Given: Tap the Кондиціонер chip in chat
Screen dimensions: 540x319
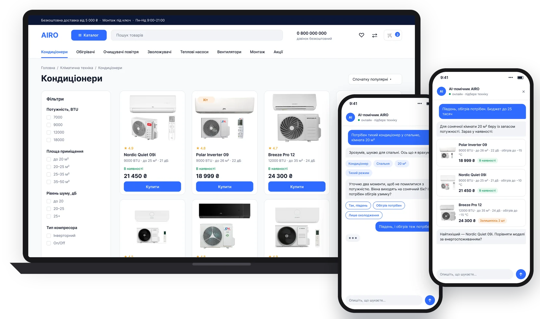Looking at the screenshot, I should [358, 164].
